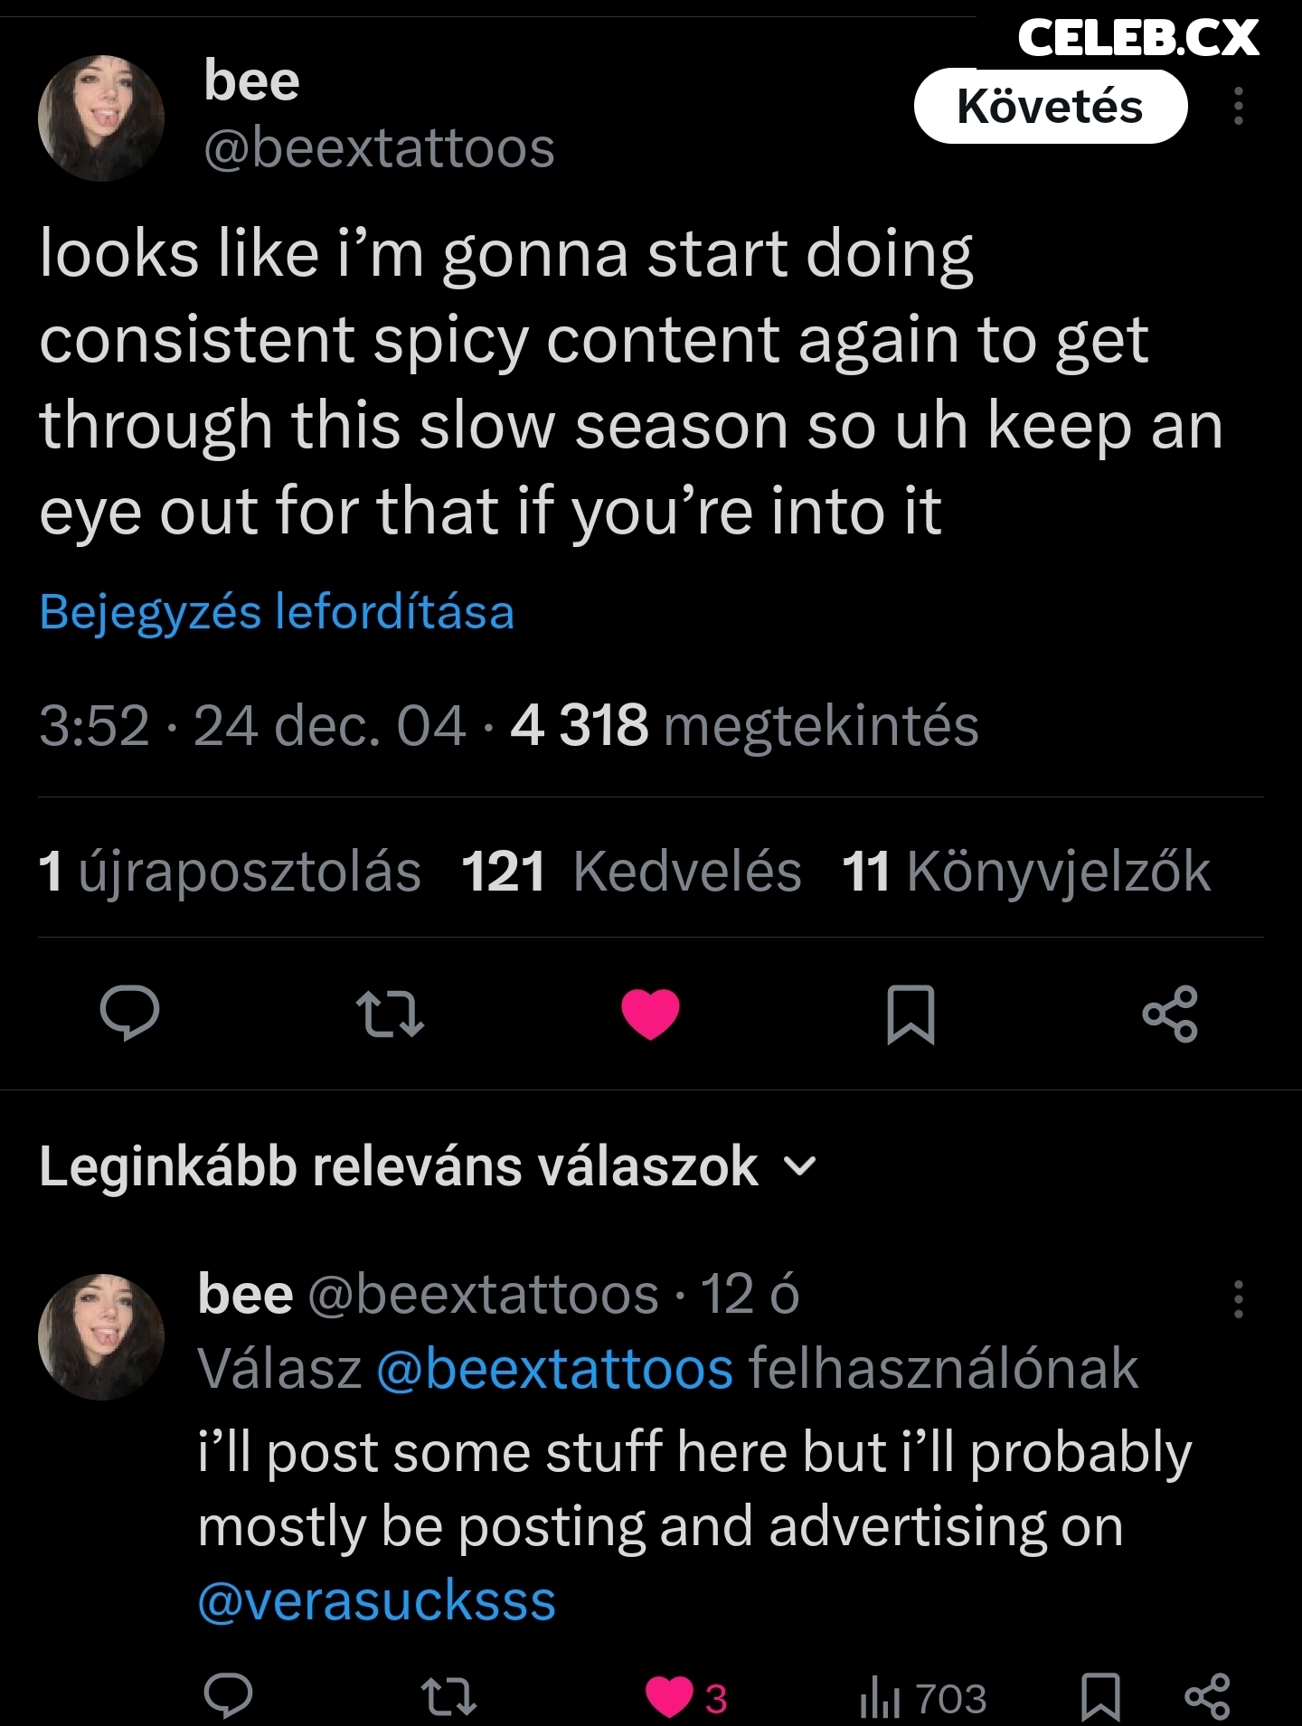
Task: Repost the main tweet
Action: [390, 1014]
